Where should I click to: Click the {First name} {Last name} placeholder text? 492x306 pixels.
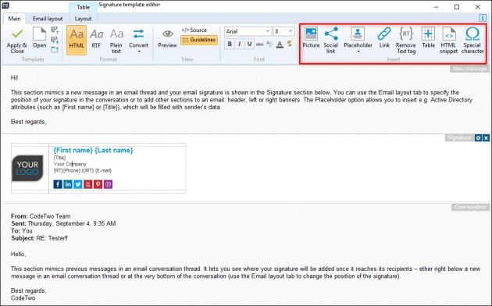pos(93,151)
